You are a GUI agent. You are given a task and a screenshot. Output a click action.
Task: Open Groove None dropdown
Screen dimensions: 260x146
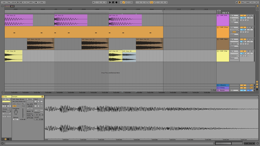click(6, 111)
